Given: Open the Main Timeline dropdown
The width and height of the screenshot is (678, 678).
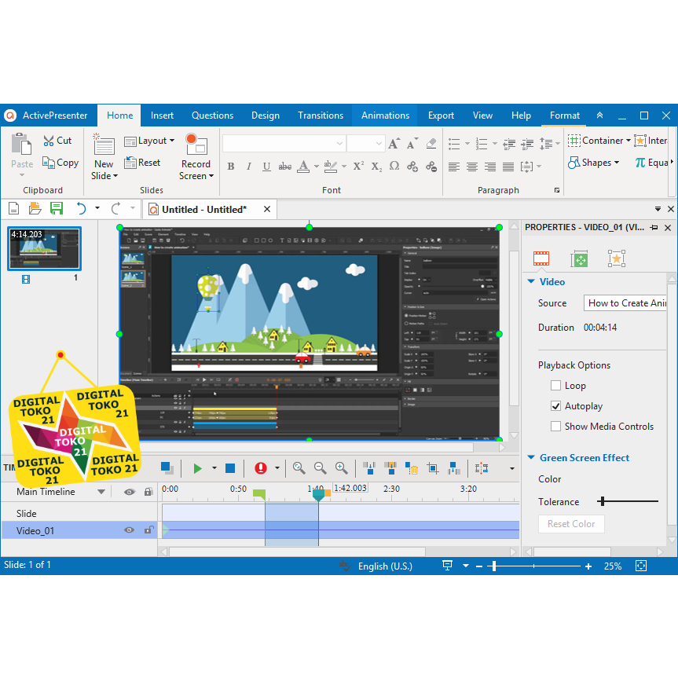Looking at the screenshot, I should (x=101, y=492).
